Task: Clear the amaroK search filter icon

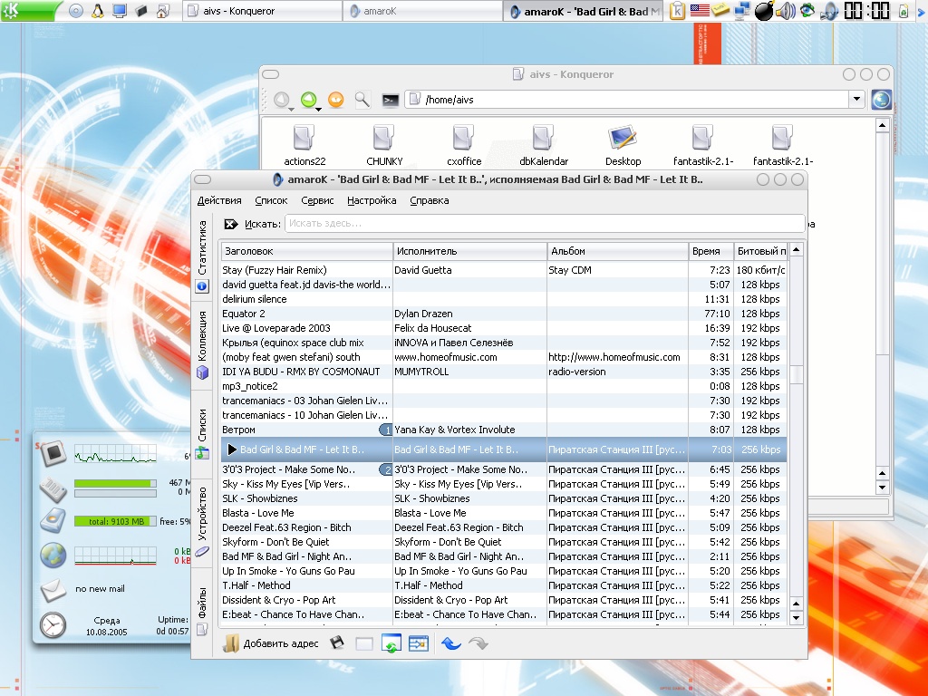Action: point(230,224)
